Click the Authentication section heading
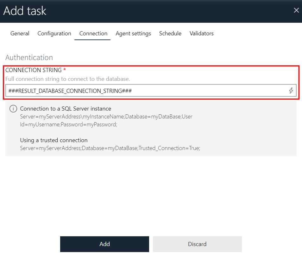Image resolution: width=302 pixels, height=253 pixels. [29, 57]
